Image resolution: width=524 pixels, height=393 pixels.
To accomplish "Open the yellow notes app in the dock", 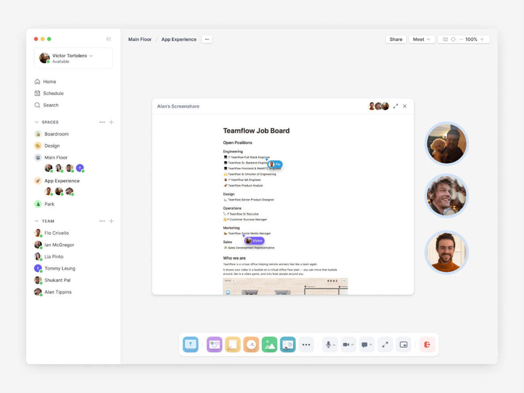I will tap(233, 344).
